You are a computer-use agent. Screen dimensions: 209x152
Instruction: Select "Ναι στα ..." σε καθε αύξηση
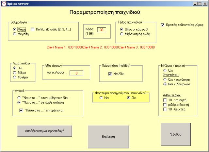click(x=19, y=102)
